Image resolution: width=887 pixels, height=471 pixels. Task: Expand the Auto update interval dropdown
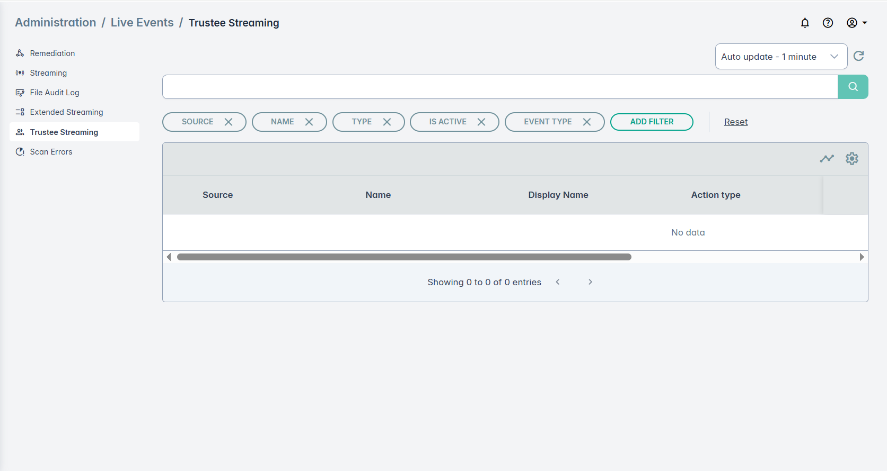(780, 57)
